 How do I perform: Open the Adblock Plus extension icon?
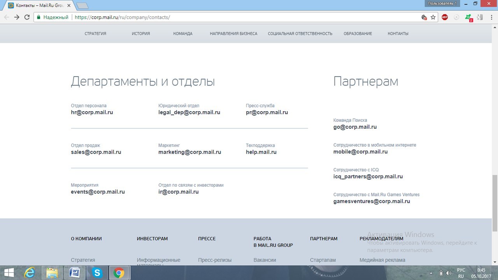click(x=445, y=17)
